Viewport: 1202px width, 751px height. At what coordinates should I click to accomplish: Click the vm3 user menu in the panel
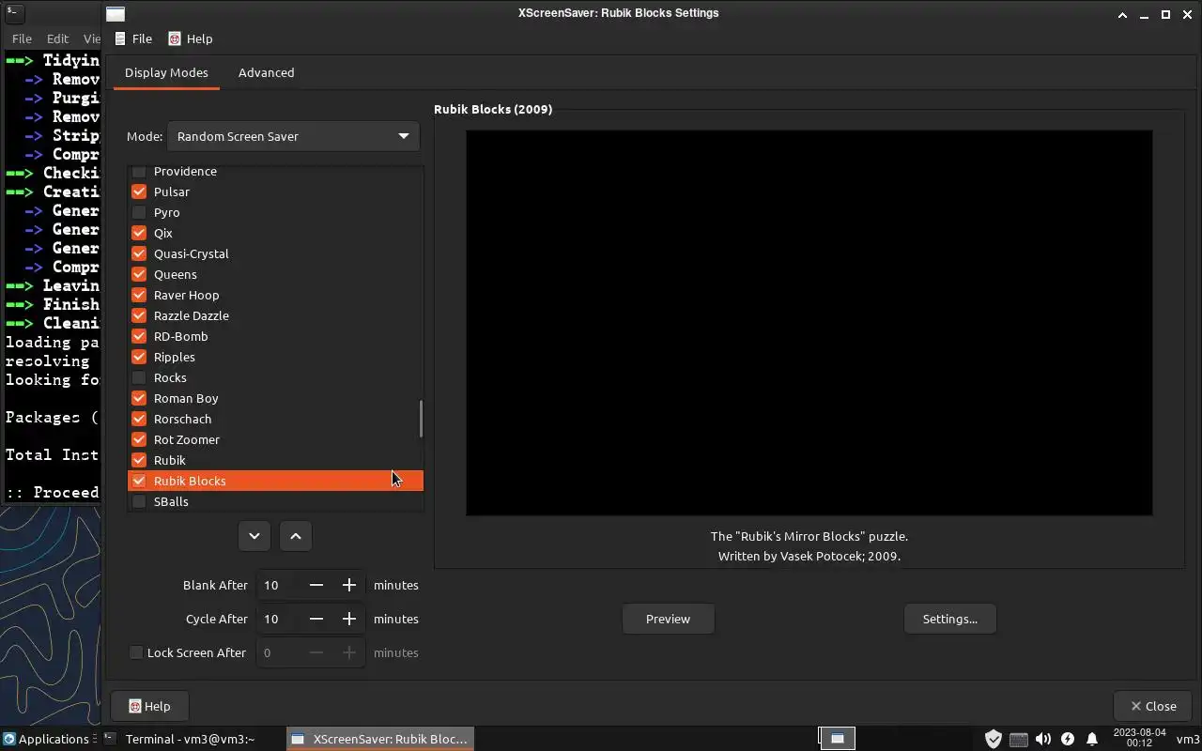[x=1187, y=739]
